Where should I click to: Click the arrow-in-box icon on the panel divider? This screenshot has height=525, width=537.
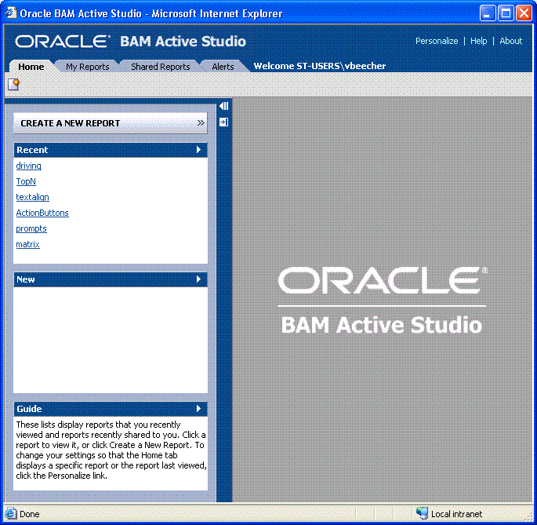(224, 122)
